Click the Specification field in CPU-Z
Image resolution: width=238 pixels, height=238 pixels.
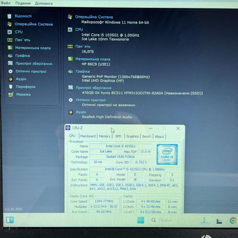(x=134, y=169)
